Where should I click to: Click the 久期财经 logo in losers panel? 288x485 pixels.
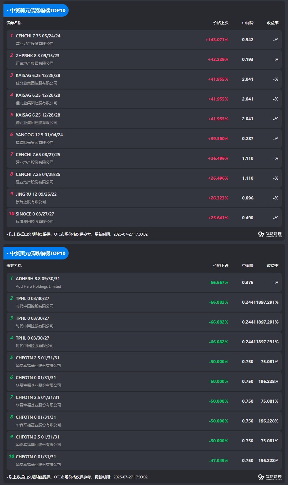point(270,477)
